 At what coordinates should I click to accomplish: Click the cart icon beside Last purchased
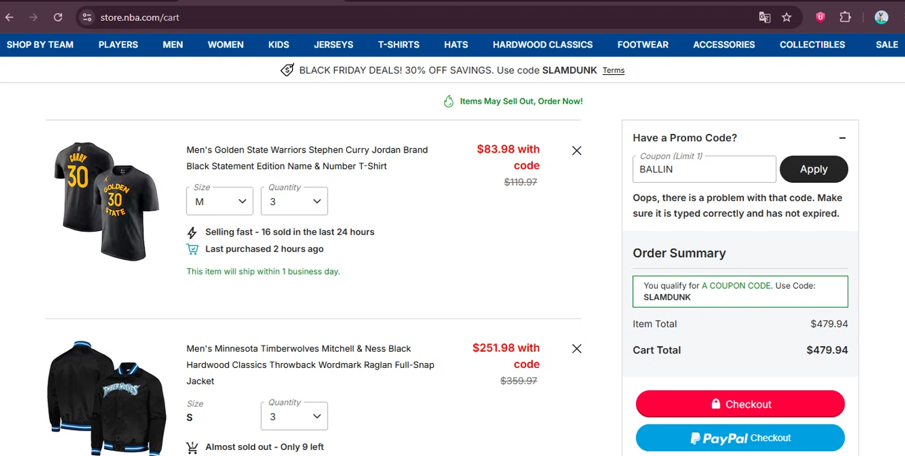point(192,249)
